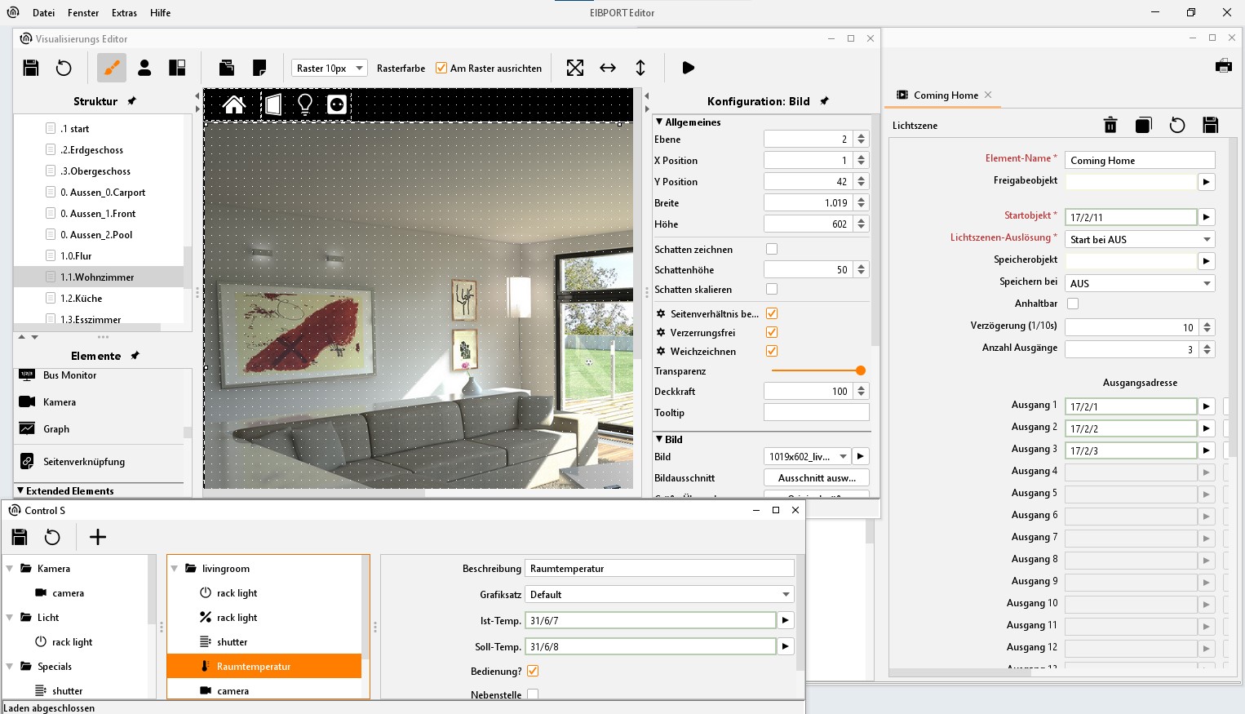Image resolution: width=1245 pixels, height=714 pixels.
Task: Click the play preview button
Action: coord(688,68)
